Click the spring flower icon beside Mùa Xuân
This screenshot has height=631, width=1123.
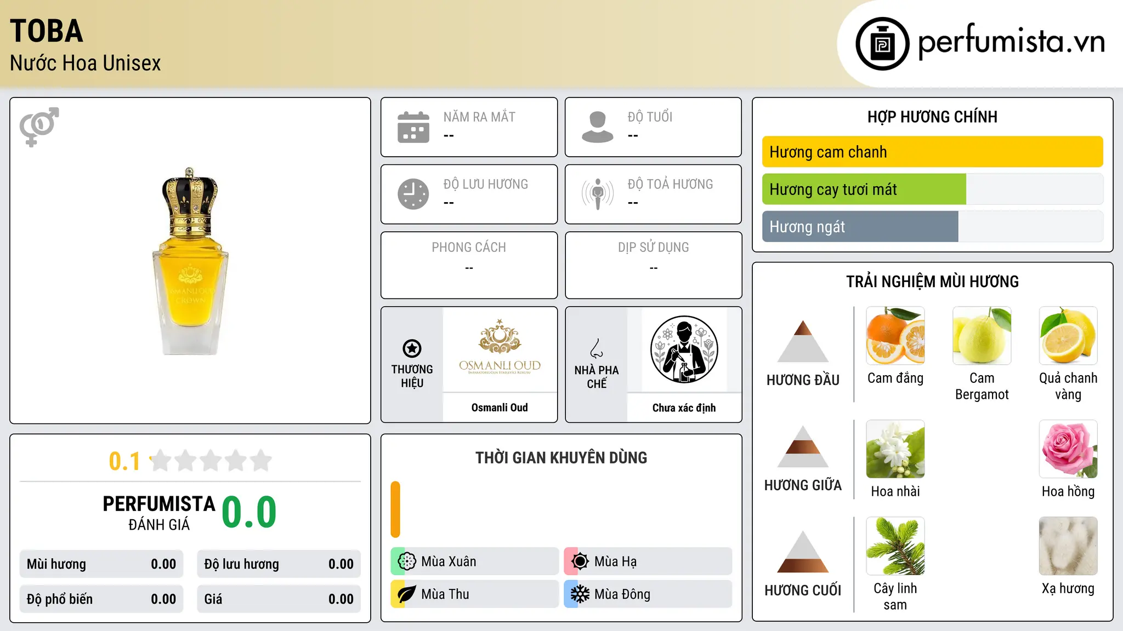coord(406,561)
